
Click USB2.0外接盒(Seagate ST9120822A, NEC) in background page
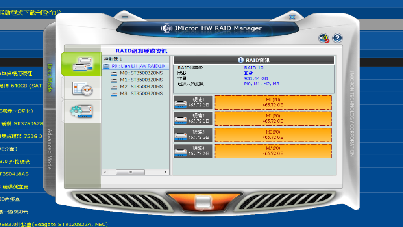tap(54, 224)
